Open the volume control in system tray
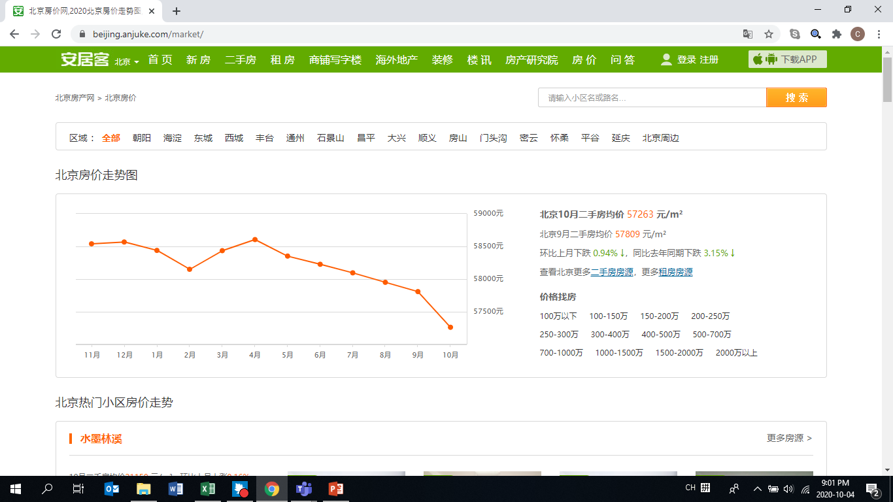Screen dimensions: 893x502 pos(788,488)
